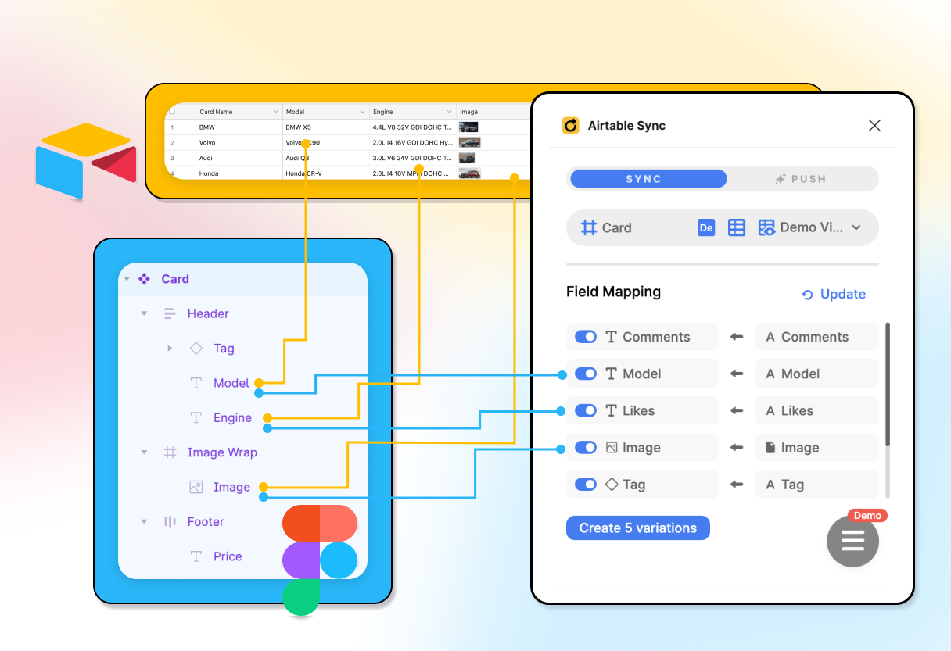
Task: Click the view icon beside Demo Vi...
Action: tap(766, 228)
